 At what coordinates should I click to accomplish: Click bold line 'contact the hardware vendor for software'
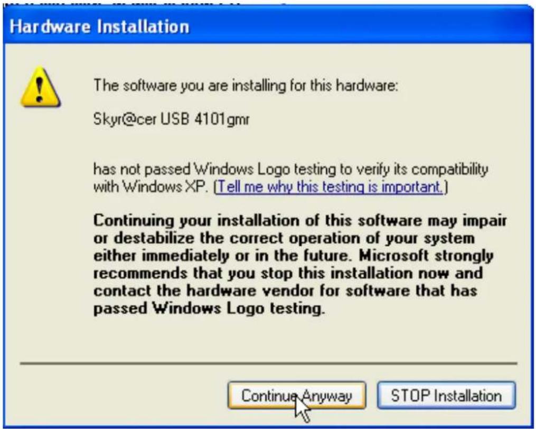[x=285, y=291]
